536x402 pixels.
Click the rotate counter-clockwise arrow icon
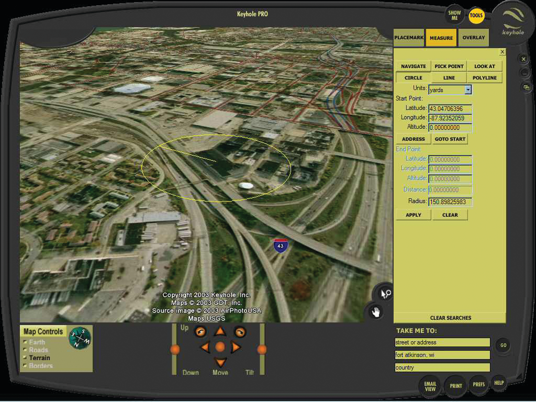click(x=200, y=331)
